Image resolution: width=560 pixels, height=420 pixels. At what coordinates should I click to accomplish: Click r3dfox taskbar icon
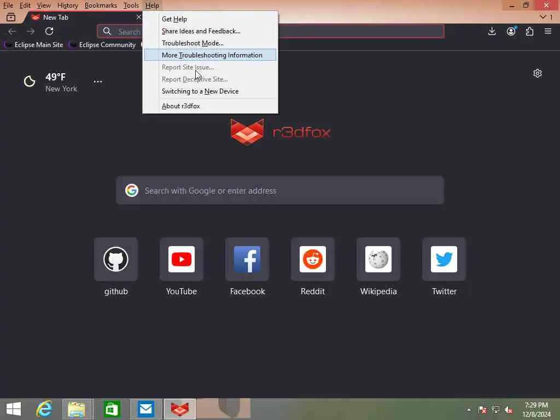(x=179, y=409)
